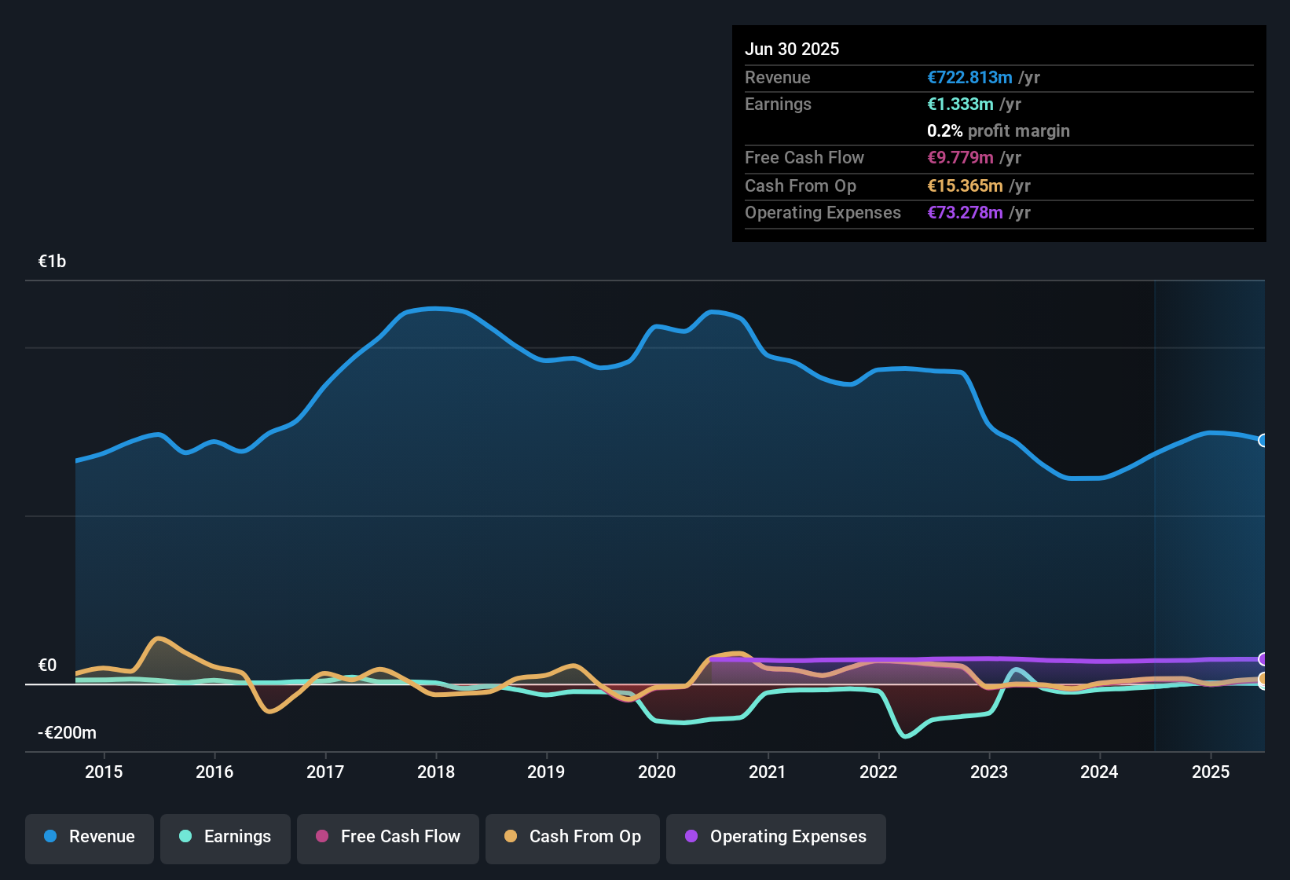Toggle the Earnings series visibility
Image resolution: width=1290 pixels, height=880 pixels.
[225, 838]
